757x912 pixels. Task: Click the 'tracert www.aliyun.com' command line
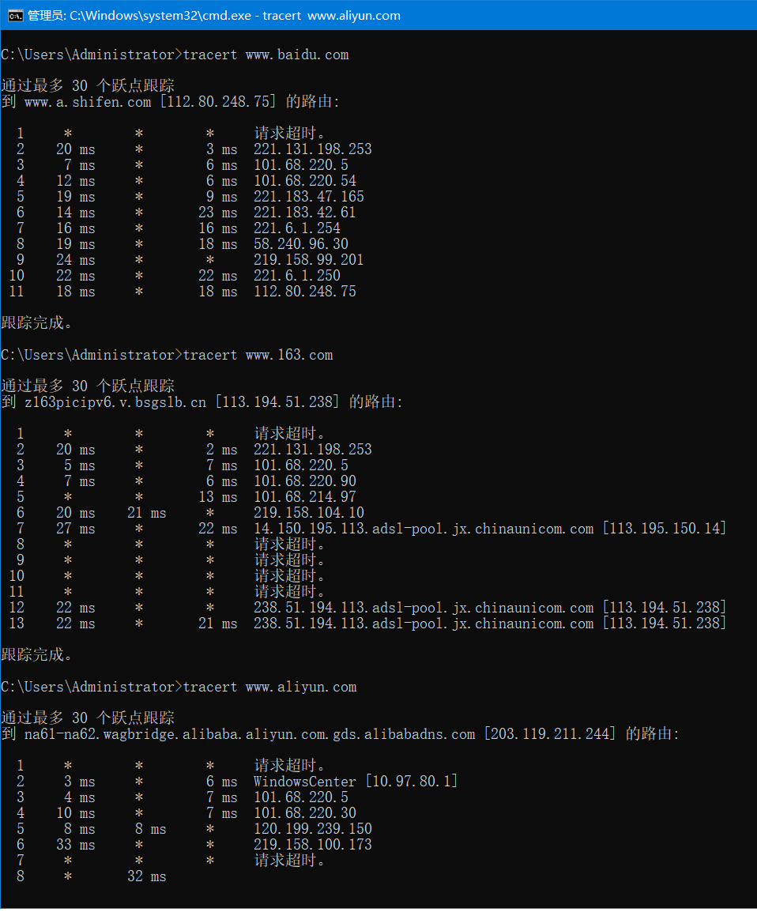point(269,687)
